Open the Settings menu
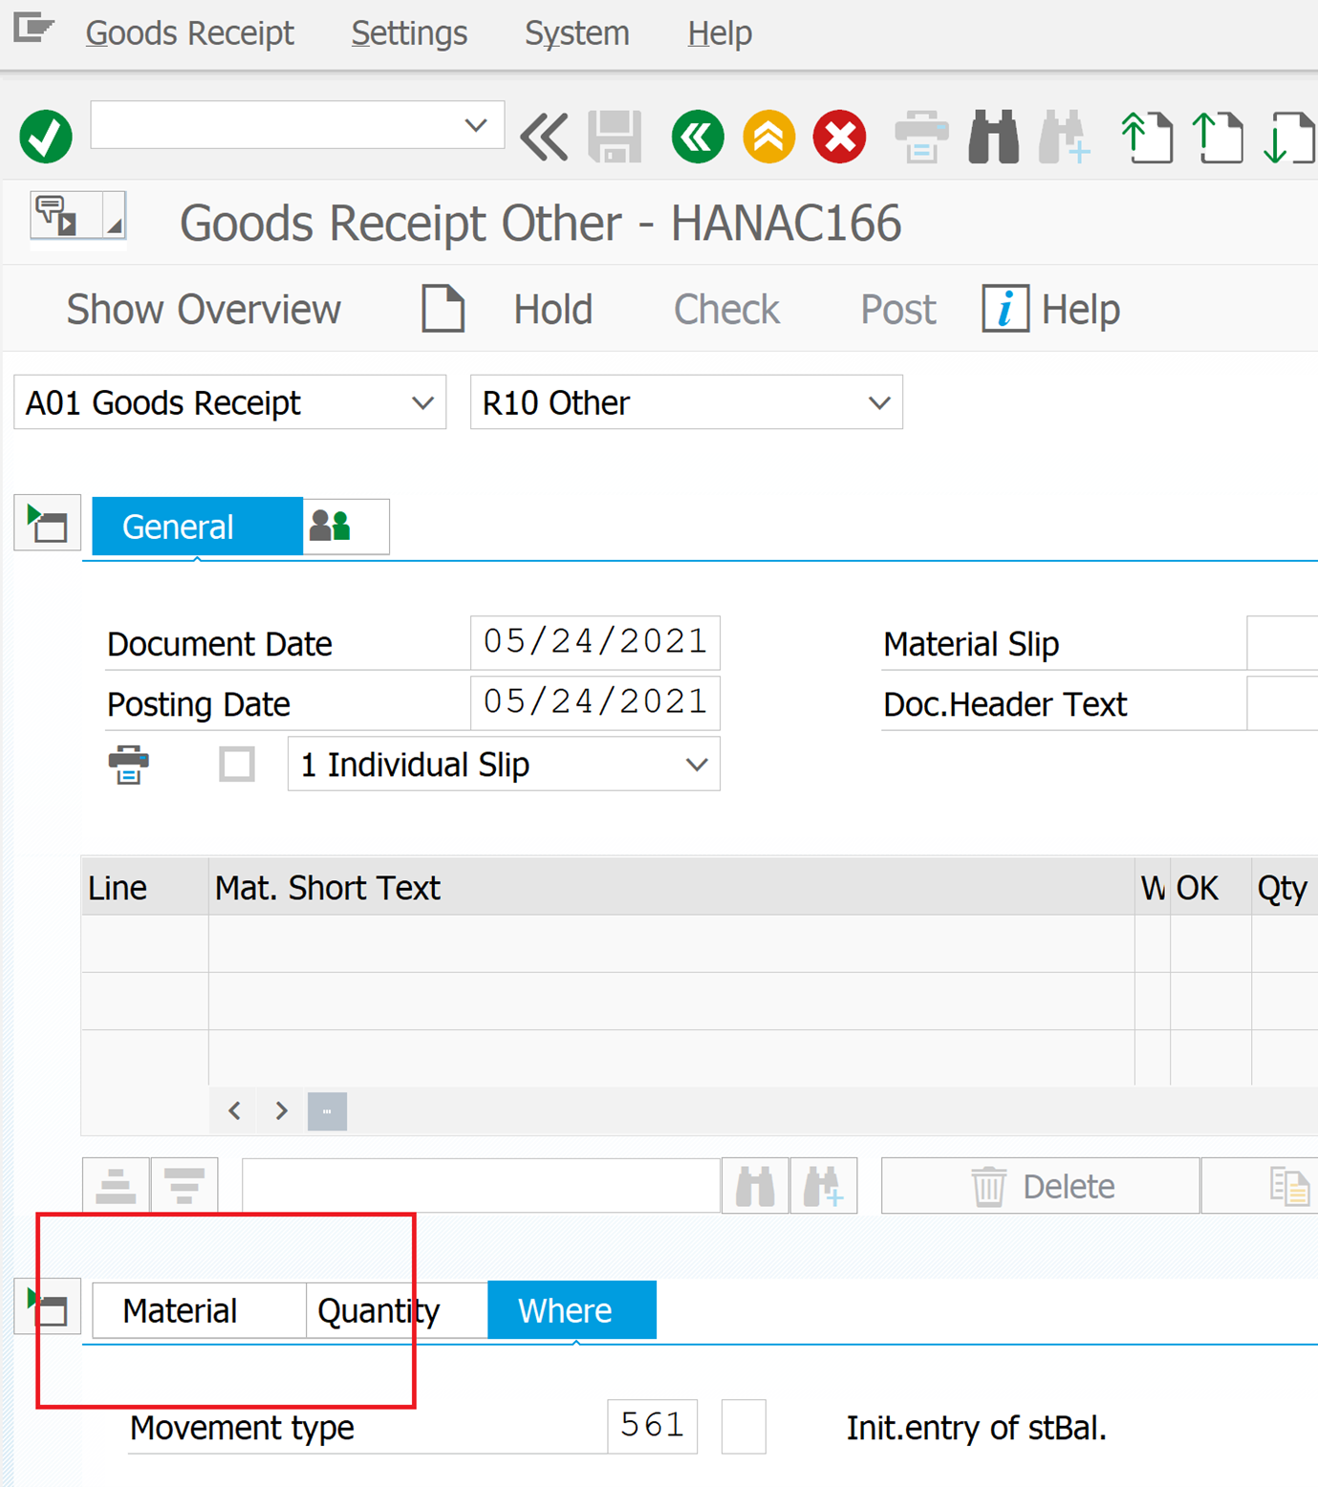Viewport: 1318px width, 1487px height. 409,33
